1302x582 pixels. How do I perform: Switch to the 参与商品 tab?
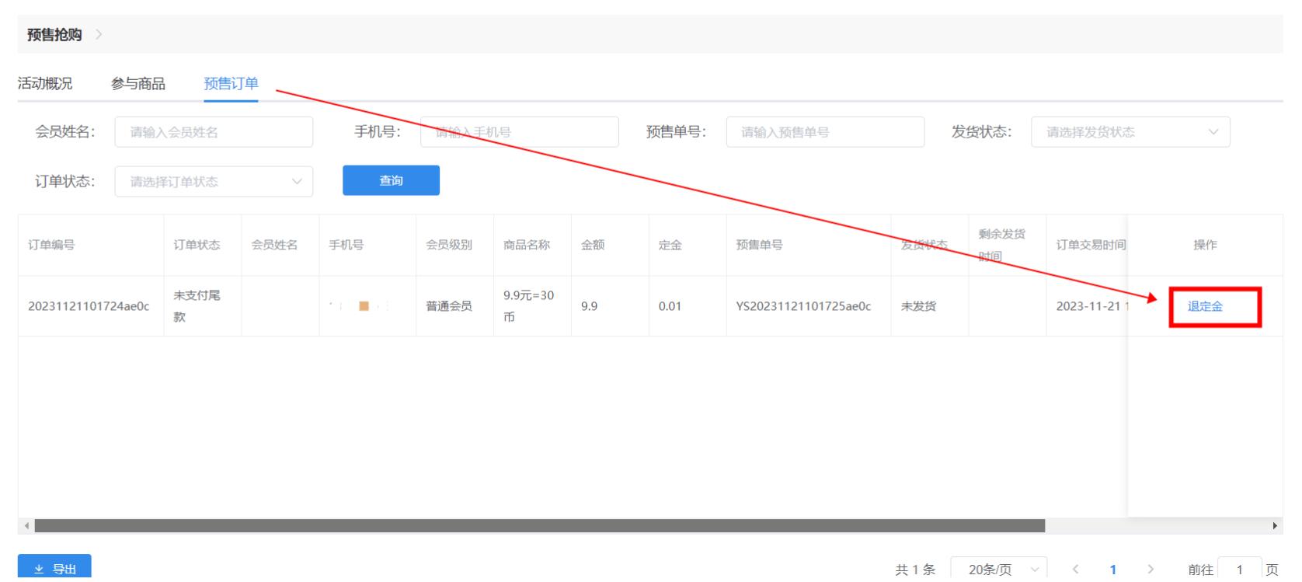pos(138,83)
